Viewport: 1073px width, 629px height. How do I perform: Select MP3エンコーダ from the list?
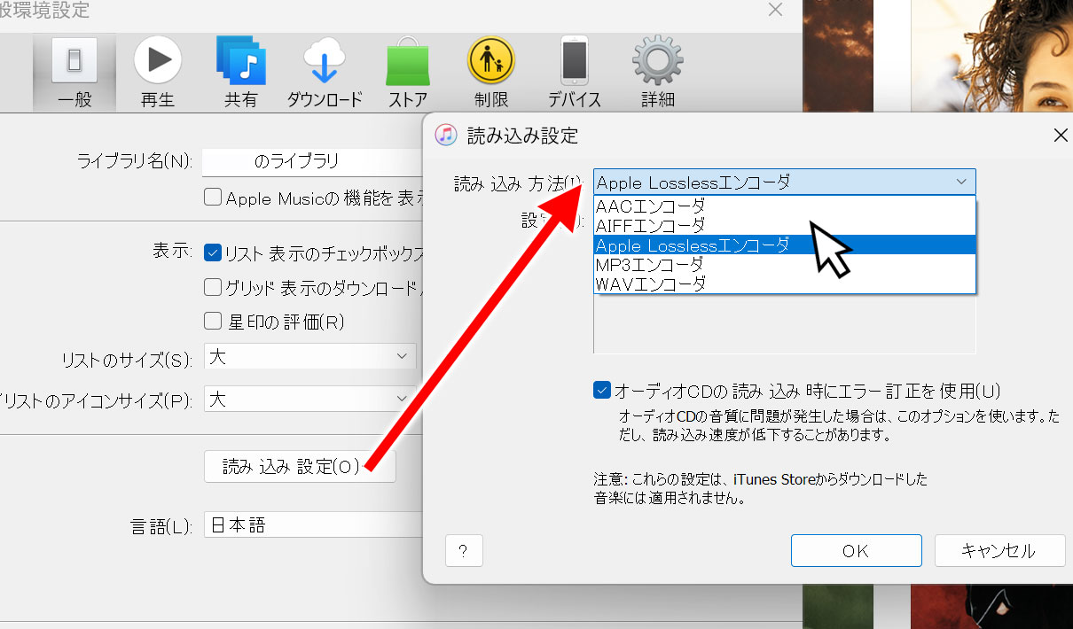(x=785, y=265)
